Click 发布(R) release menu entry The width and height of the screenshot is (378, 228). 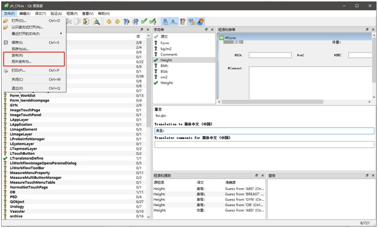click(34, 56)
